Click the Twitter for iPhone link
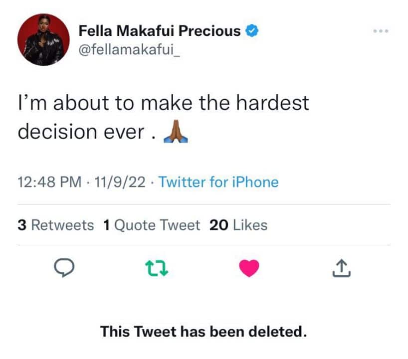408x359 pixels. tap(217, 182)
